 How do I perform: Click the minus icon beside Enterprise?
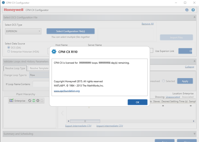[x=42, y=101]
